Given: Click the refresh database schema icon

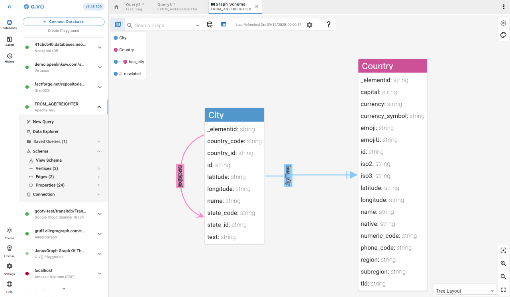Looking at the screenshot, I should point(210,25).
